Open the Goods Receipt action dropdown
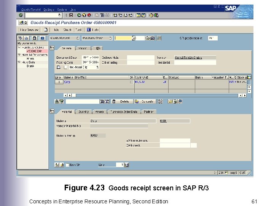 pos(78,38)
